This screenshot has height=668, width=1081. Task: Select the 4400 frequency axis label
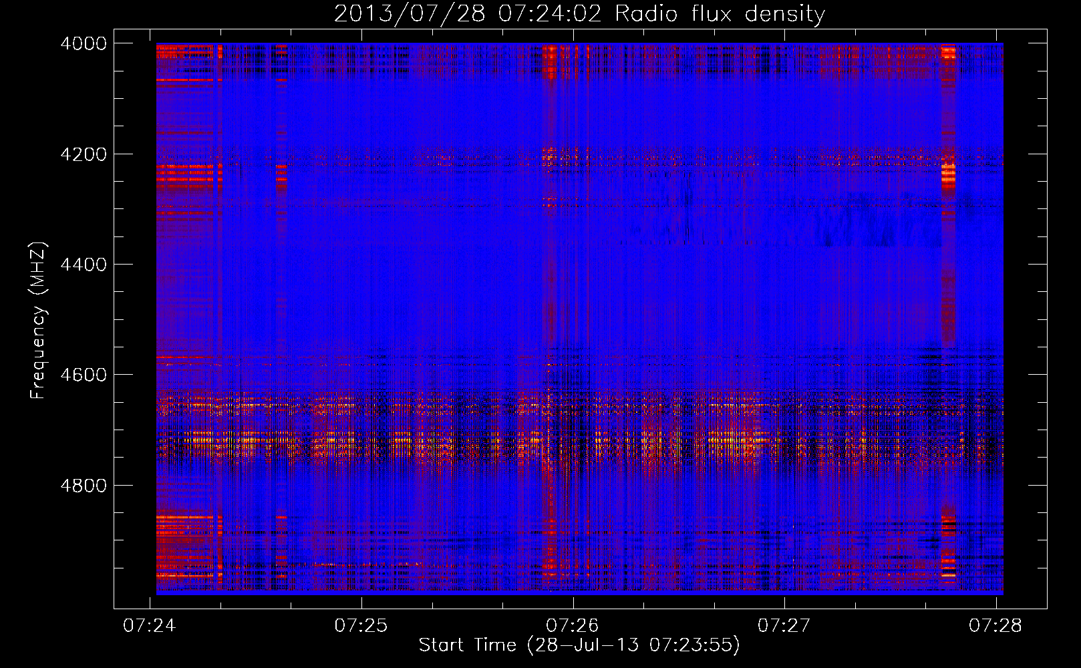pyautogui.click(x=83, y=265)
